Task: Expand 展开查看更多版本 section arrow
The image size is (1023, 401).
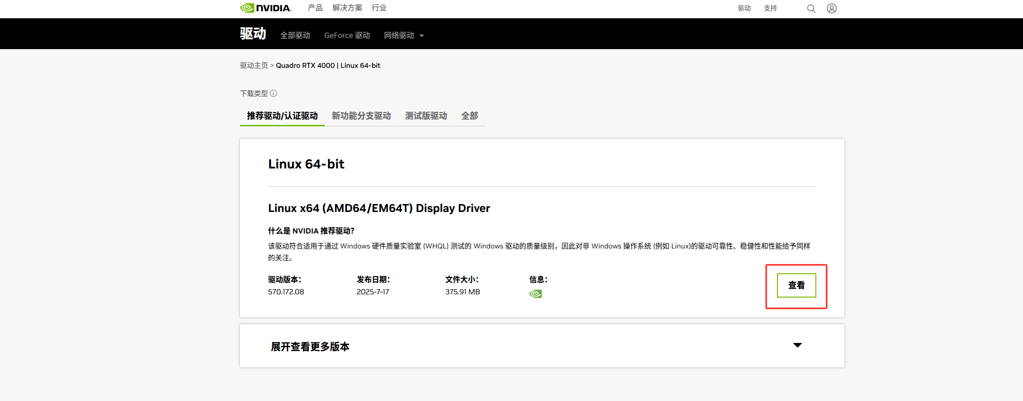Action: 798,345
